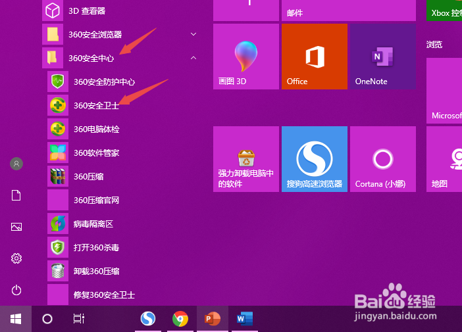This screenshot has height=332, width=462.
Task: Open the Xbox tile
Action: pyautogui.click(x=444, y=11)
